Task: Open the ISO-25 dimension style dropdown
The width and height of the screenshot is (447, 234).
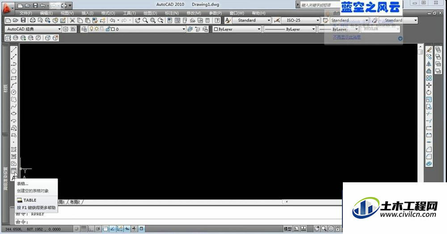Action: [x=300, y=21]
